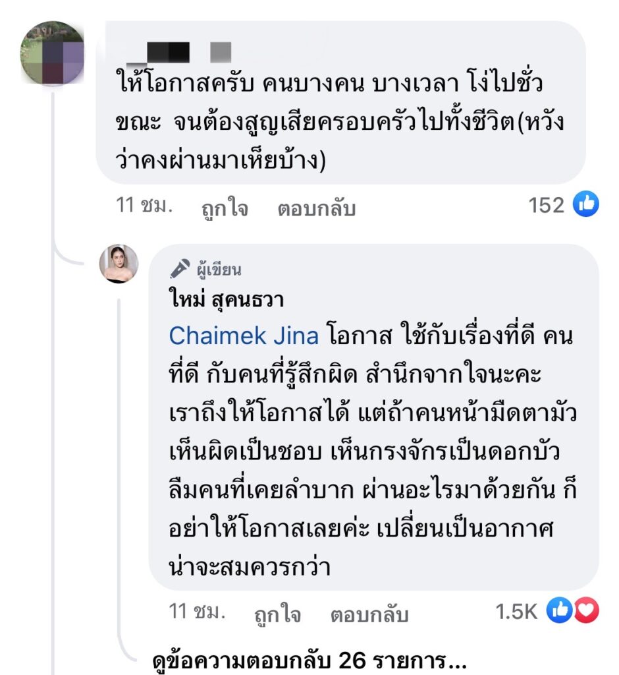Open ใหม่ สุคนธวา's profile picture

pos(119,264)
